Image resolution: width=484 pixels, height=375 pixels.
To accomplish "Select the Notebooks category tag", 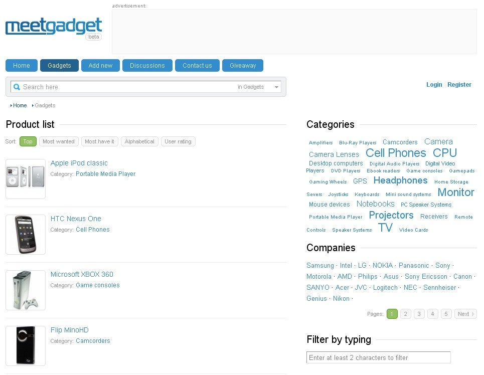I will click(x=375, y=204).
